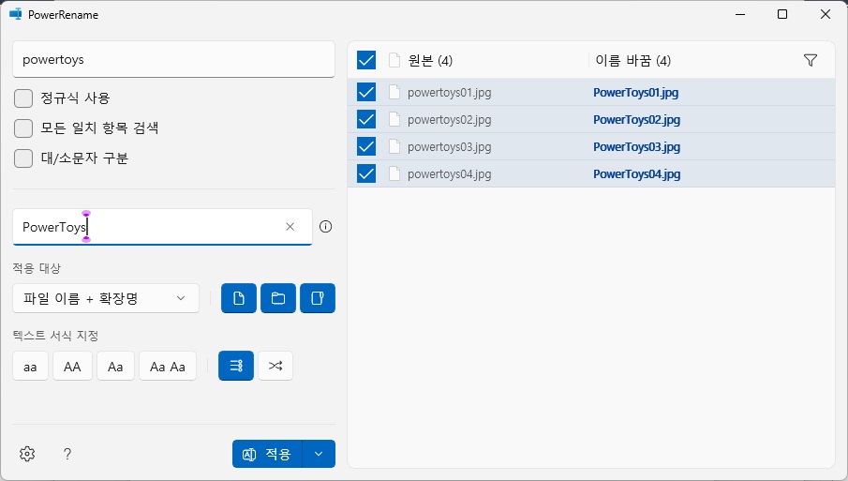This screenshot has width=848, height=481.
Task: Minimize the PowerRename window
Action: tap(740, 14)
